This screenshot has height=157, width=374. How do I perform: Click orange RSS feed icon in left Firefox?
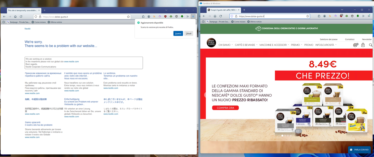point(154,17)
